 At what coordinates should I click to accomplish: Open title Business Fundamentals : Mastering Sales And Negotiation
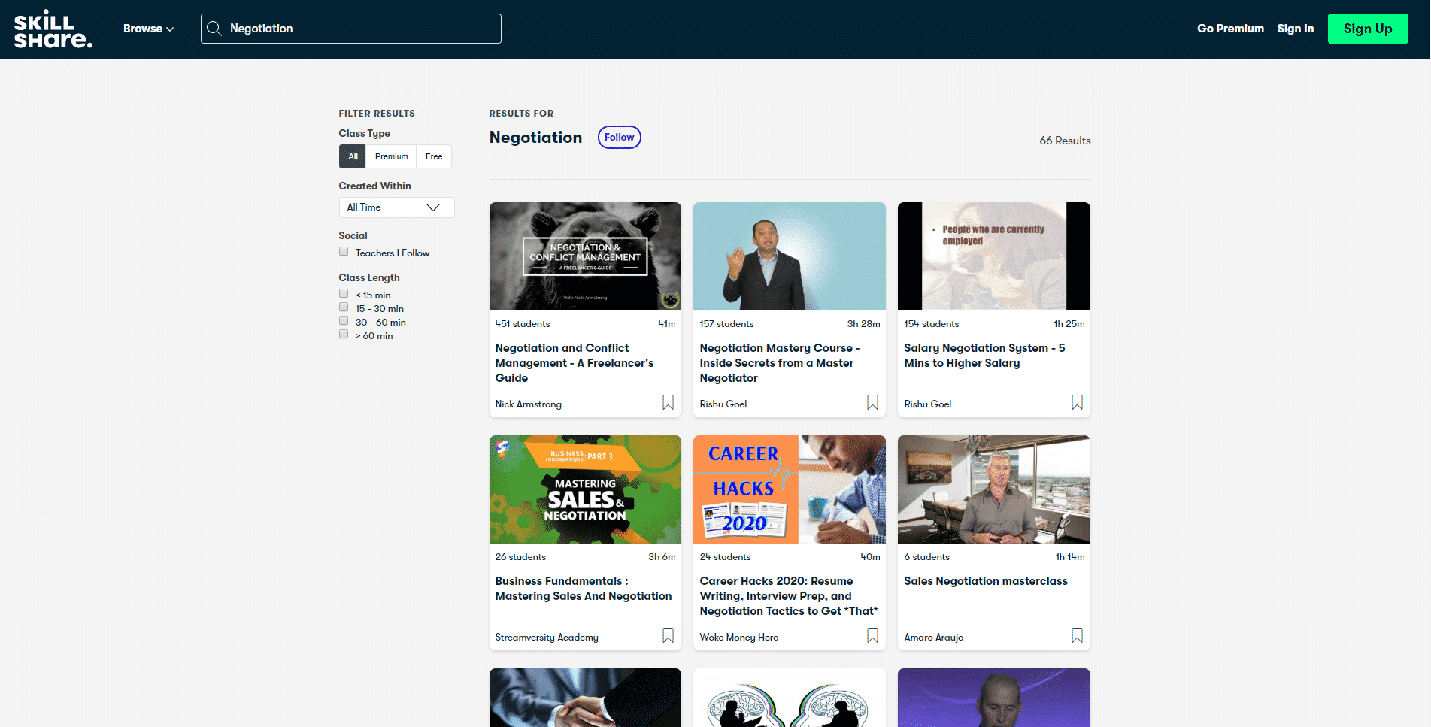click(584, 589)
